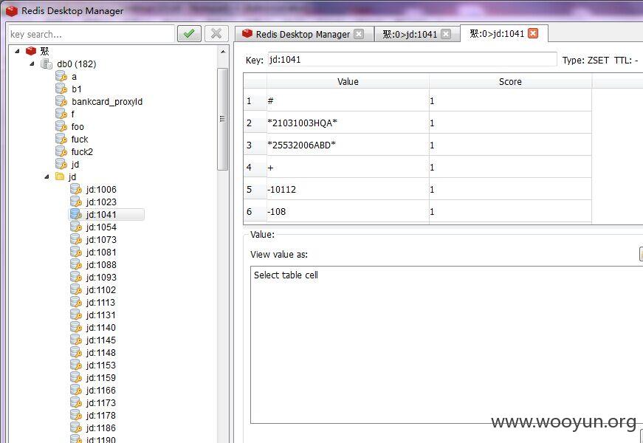The height and width of the screenshot is (443, 643).
Task: Select the jd:1173 key
Action: (x=101, y=403)
